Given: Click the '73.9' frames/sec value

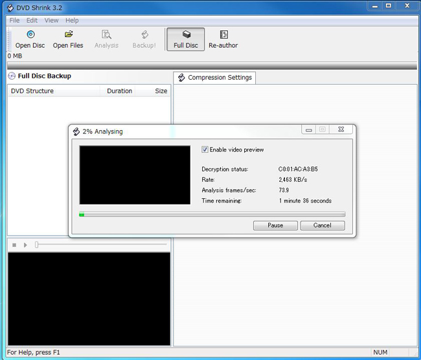Looking at the screenshot, I should point(284,190).
